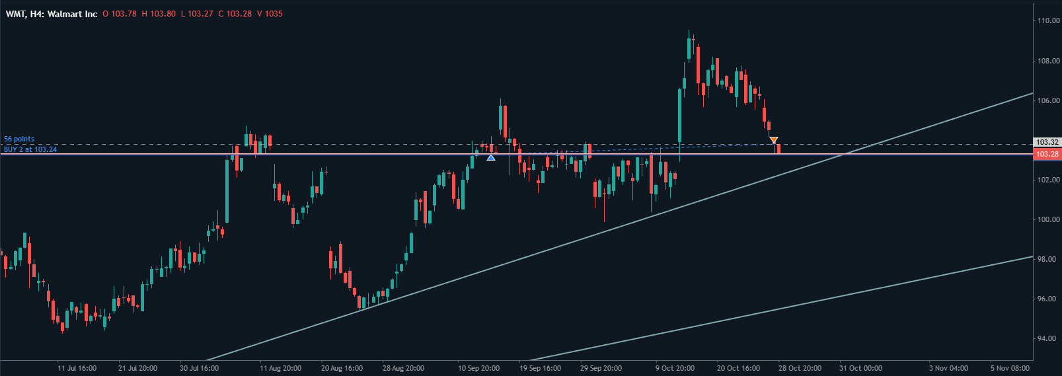Click the volume value V 1035

(x=270, y=14)
